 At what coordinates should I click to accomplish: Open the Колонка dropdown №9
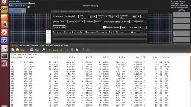click(143, 27)
